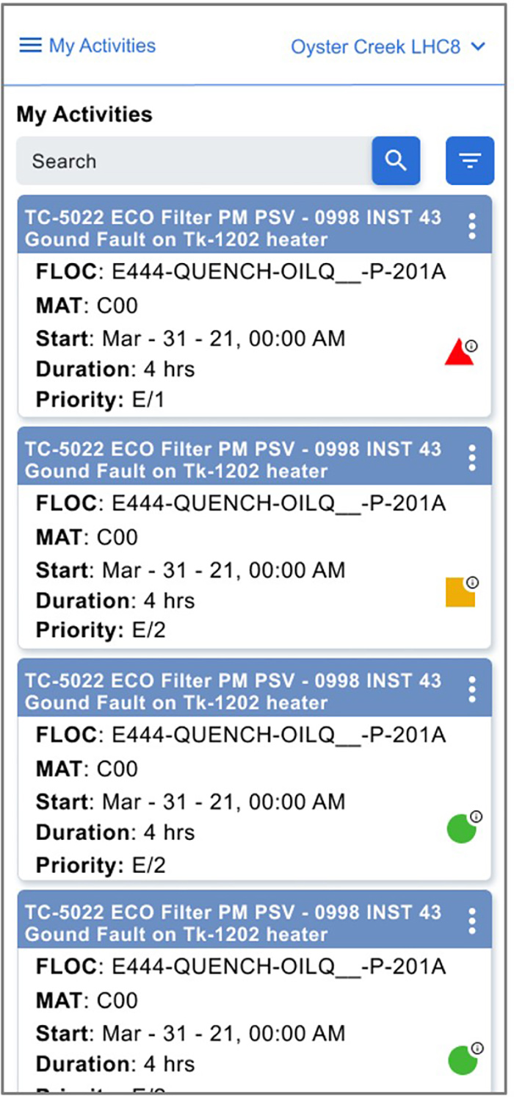Screen dimensions: 514x1097
Task: Click the title header of the first card
Action: coord(235,228)
